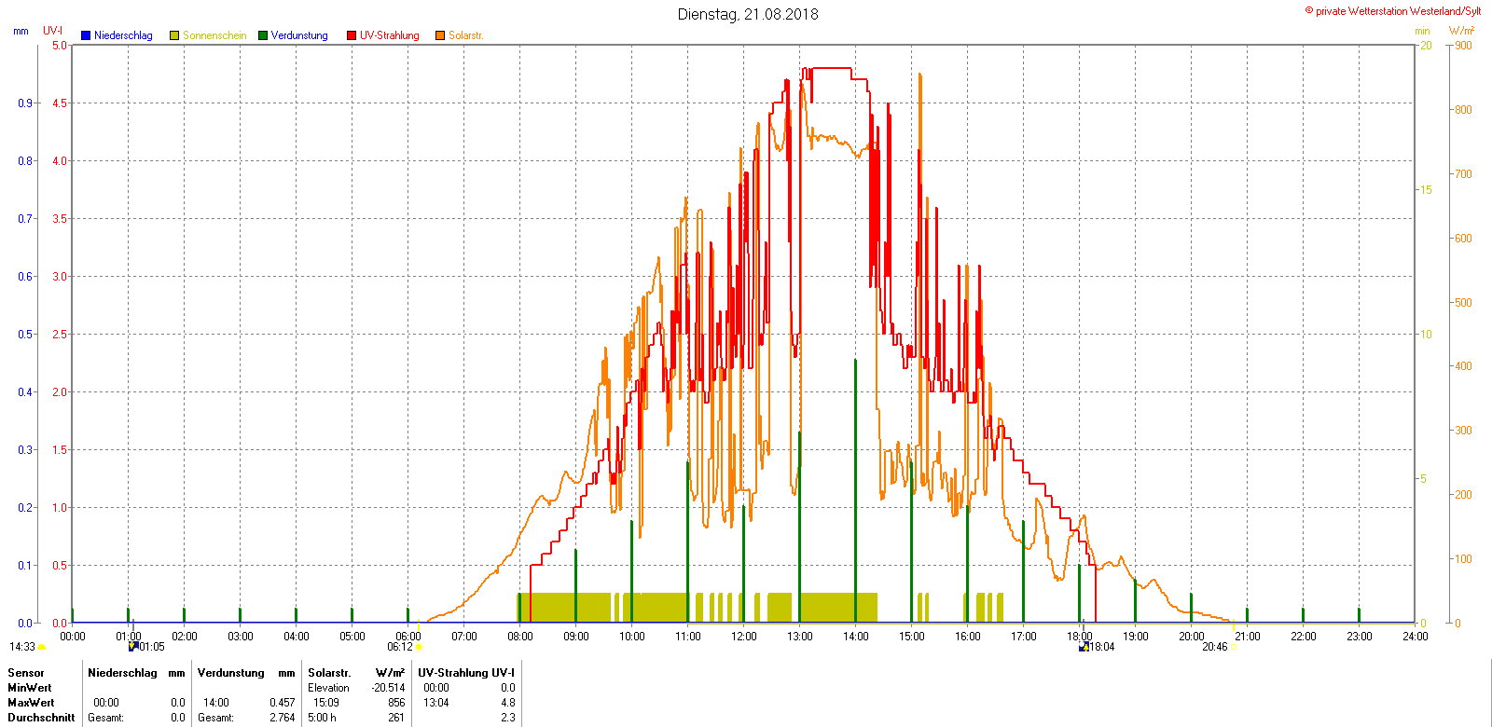Click the MinWert row label
The width and height of the screenshot is (1492, 727).
pos(30,688)
